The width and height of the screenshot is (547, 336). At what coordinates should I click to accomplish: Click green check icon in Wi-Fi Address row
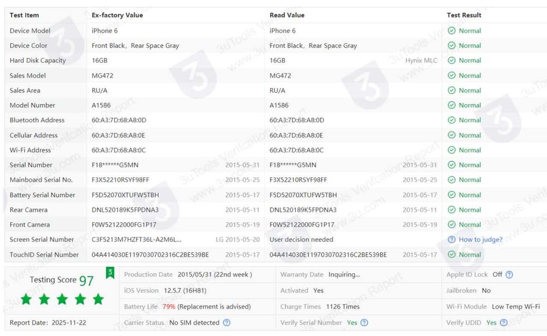(x=451, y=150)
